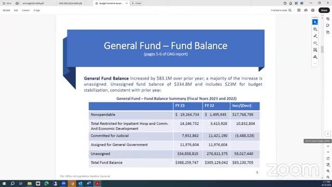Star the Budget Sensitive Issues document
332x187 pixels.
pos(96,4)
